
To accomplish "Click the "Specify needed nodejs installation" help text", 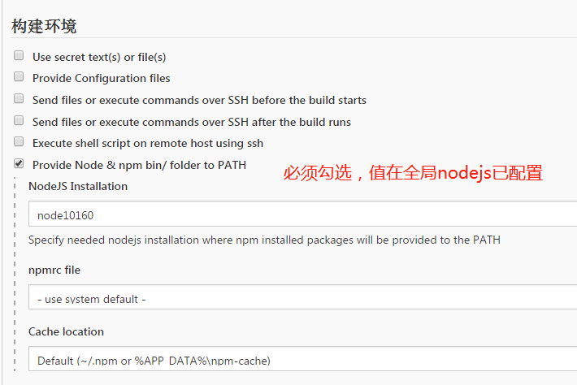I will pos(264,240).
